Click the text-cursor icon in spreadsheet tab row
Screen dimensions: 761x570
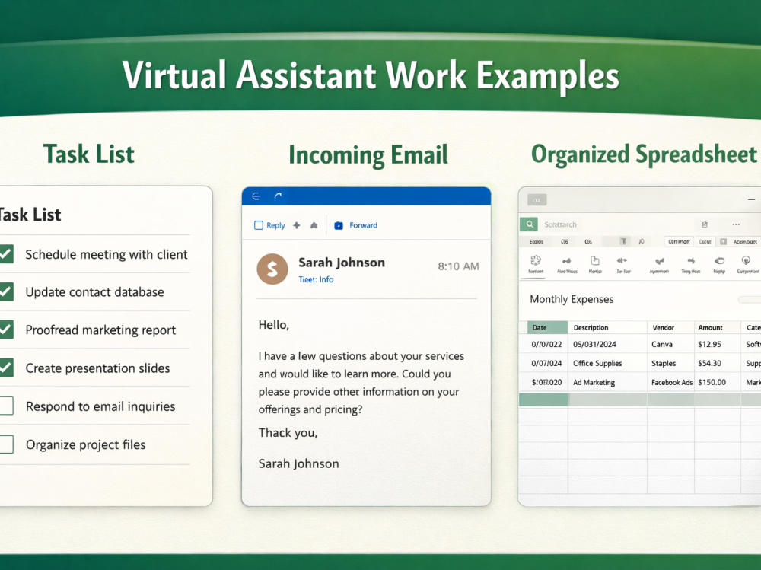pos(623,241)
